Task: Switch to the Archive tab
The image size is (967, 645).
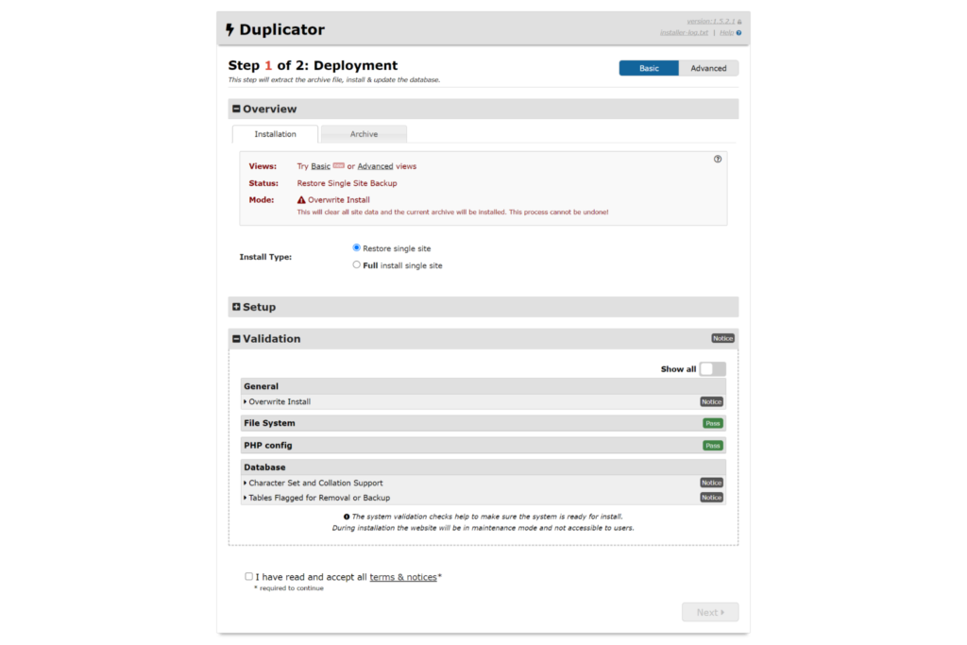Action: pos(364,134)
